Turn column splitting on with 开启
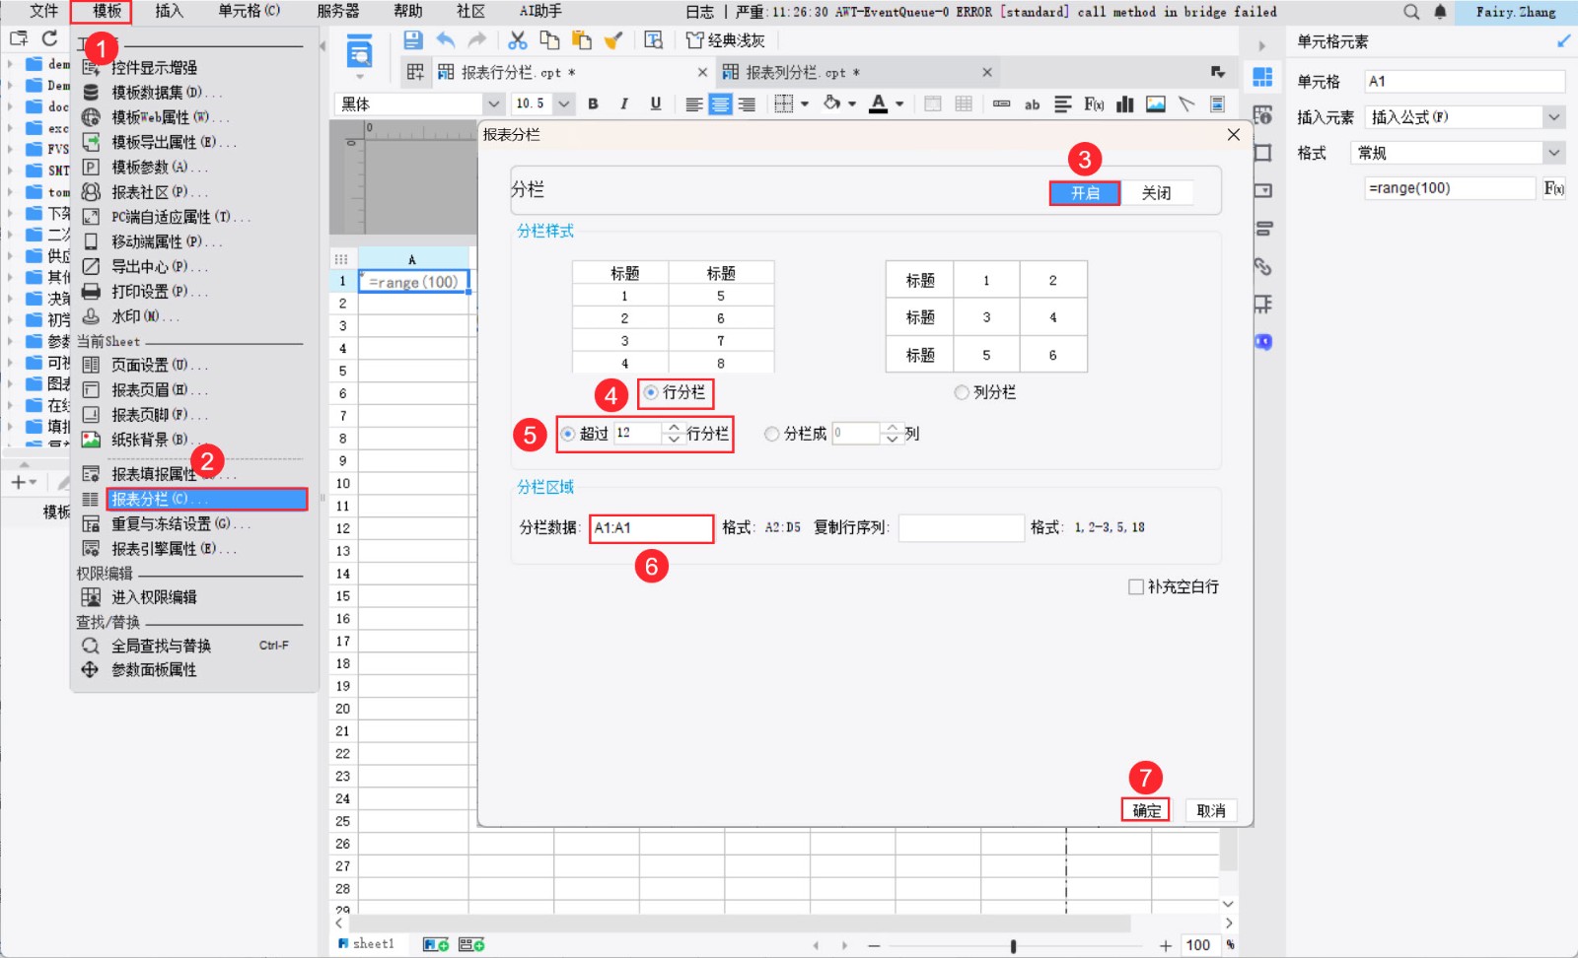 point(1085,193)
